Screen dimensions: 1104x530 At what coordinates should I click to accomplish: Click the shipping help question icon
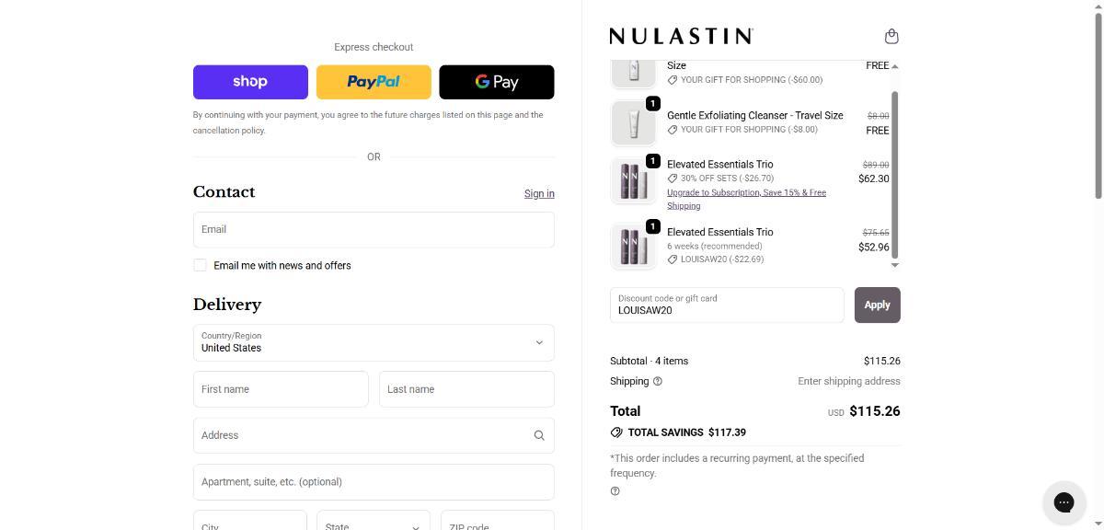(657, 381)
